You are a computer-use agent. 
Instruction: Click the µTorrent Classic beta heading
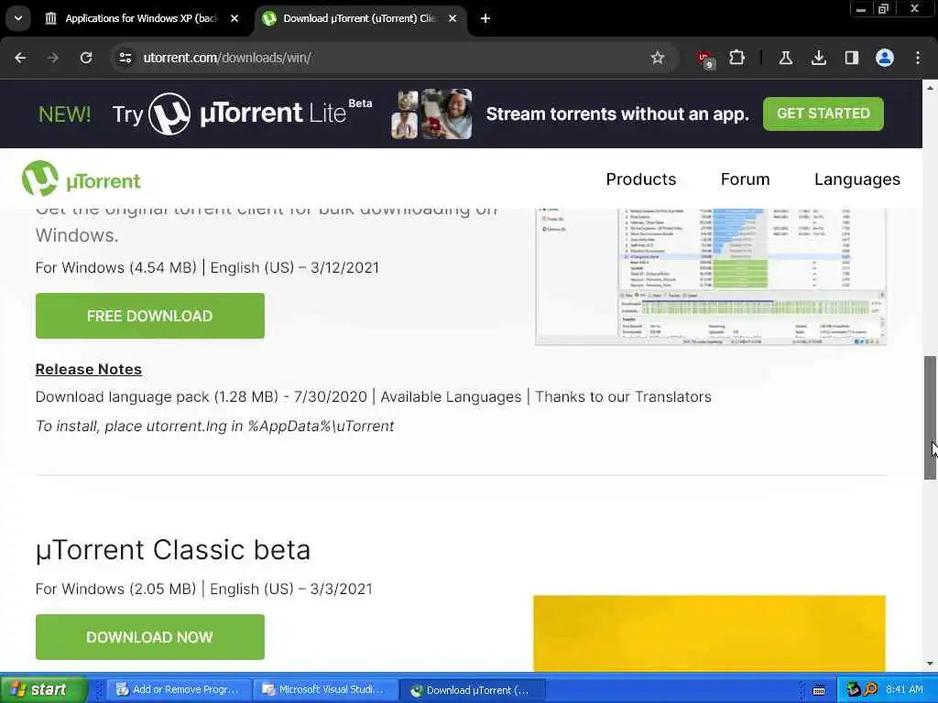click(173, 550)
